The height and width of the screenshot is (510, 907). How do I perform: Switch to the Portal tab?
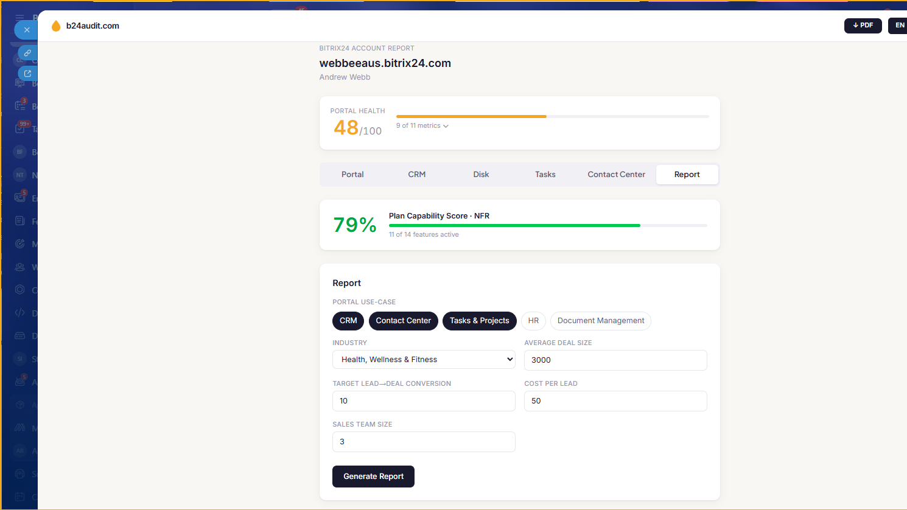click(352, 175)
